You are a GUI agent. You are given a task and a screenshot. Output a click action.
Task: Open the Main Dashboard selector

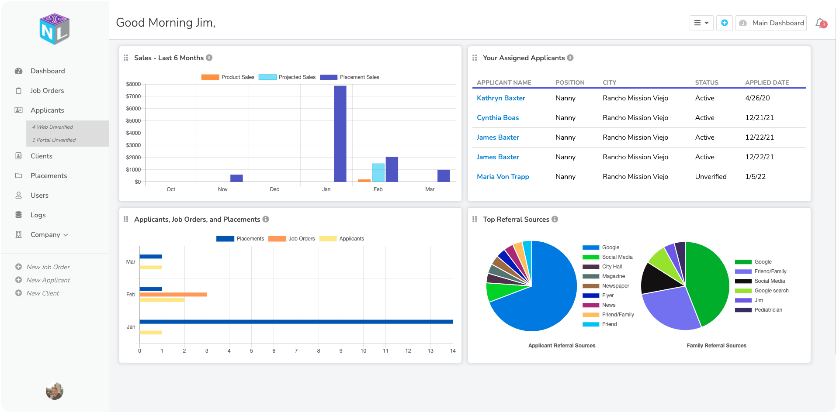click(771, 23)
